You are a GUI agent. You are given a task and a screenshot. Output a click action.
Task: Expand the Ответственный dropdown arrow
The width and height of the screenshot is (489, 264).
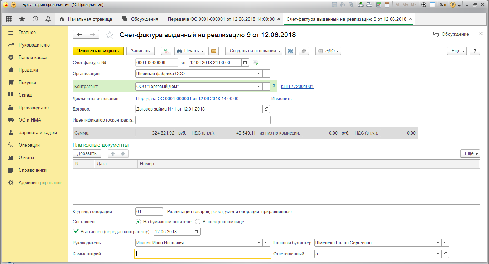point(438,254)
